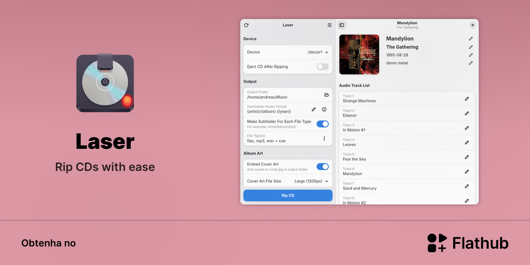Close the Laser window

point(473,25)
